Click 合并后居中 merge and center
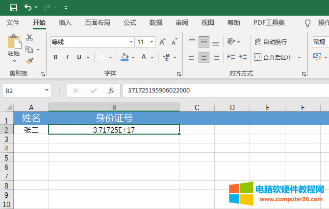Screen dimensions: 329x209 pyautogui.click(x=273, y=57)
